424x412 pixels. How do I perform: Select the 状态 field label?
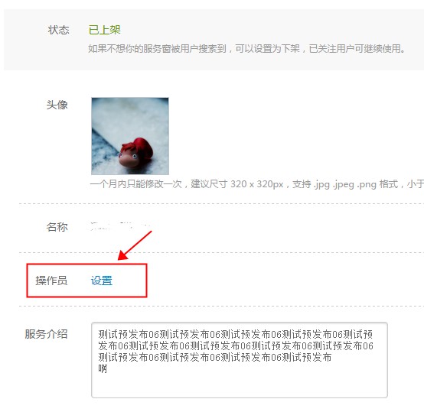(58, 30)
